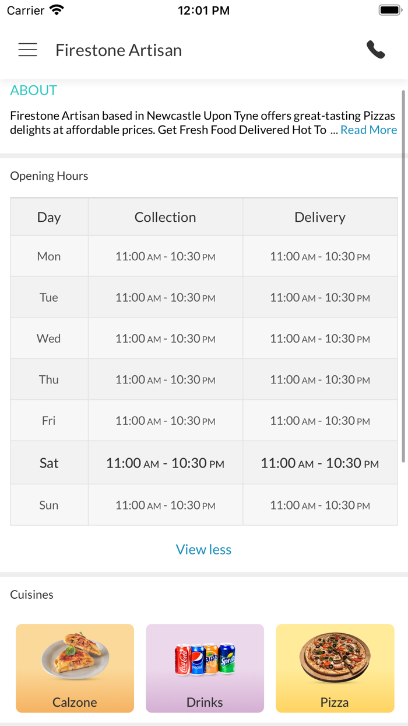Click Monday's collection hours cell
The width and height of the screenshot is (408, 726).
(x=165, y=256)
